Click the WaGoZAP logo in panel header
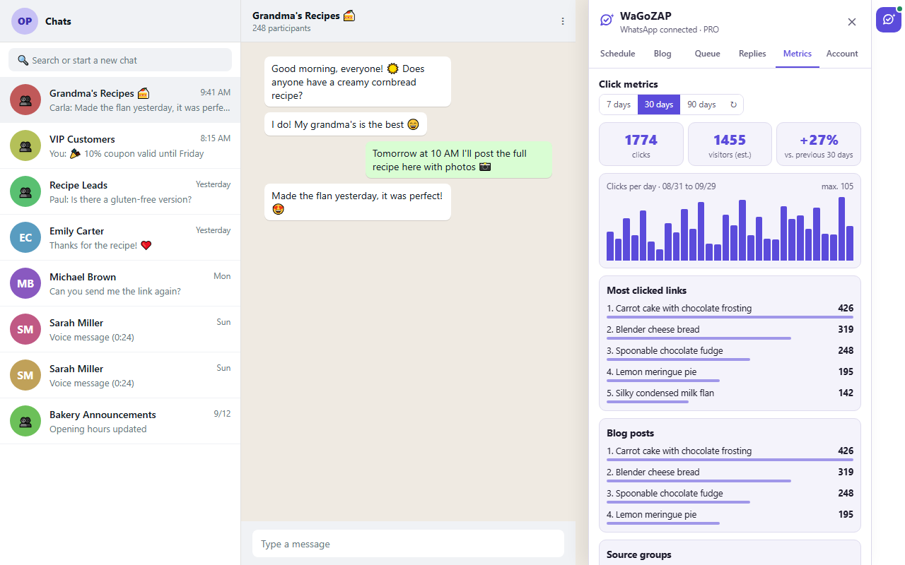The image size is (905, 565). (x=607, y=20)
